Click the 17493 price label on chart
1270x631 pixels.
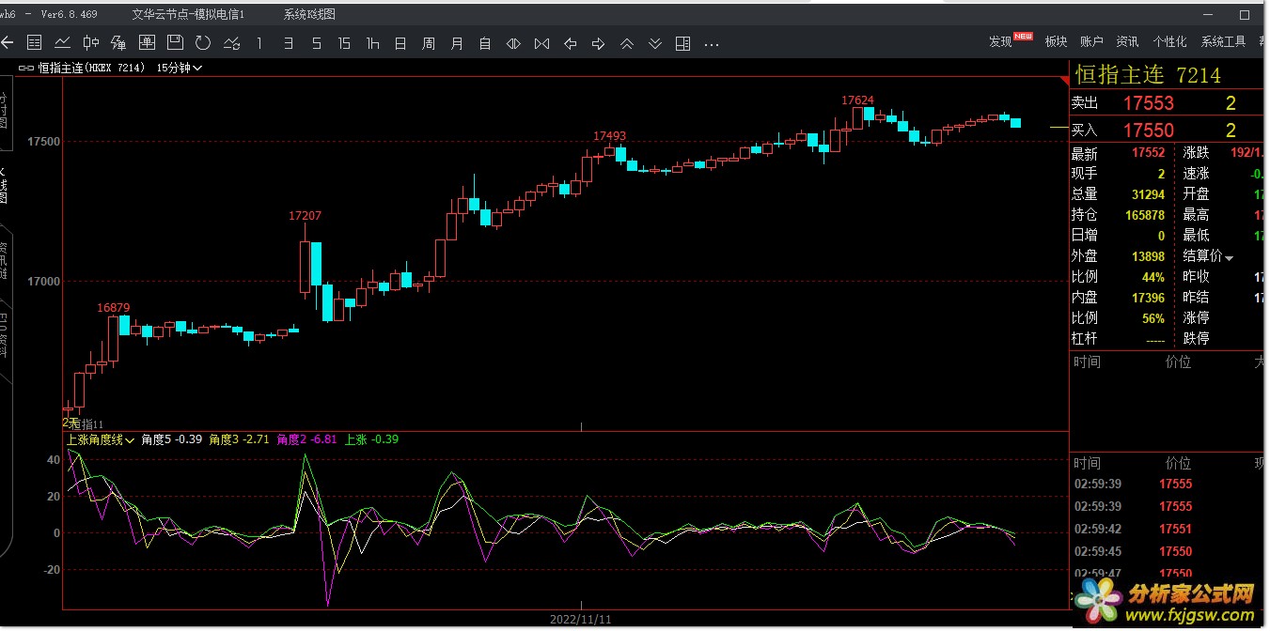[609, 136]
